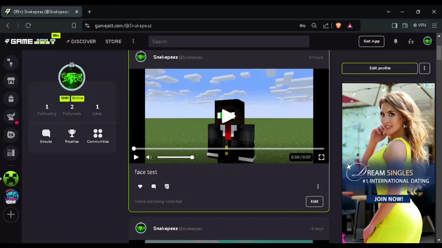
Task: Seek on the video progress bar
Action: (x=229, y=149)
